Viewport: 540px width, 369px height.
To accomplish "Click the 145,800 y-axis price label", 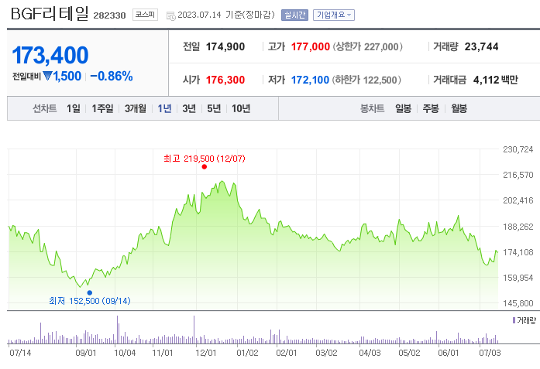I will pos(518,303).
